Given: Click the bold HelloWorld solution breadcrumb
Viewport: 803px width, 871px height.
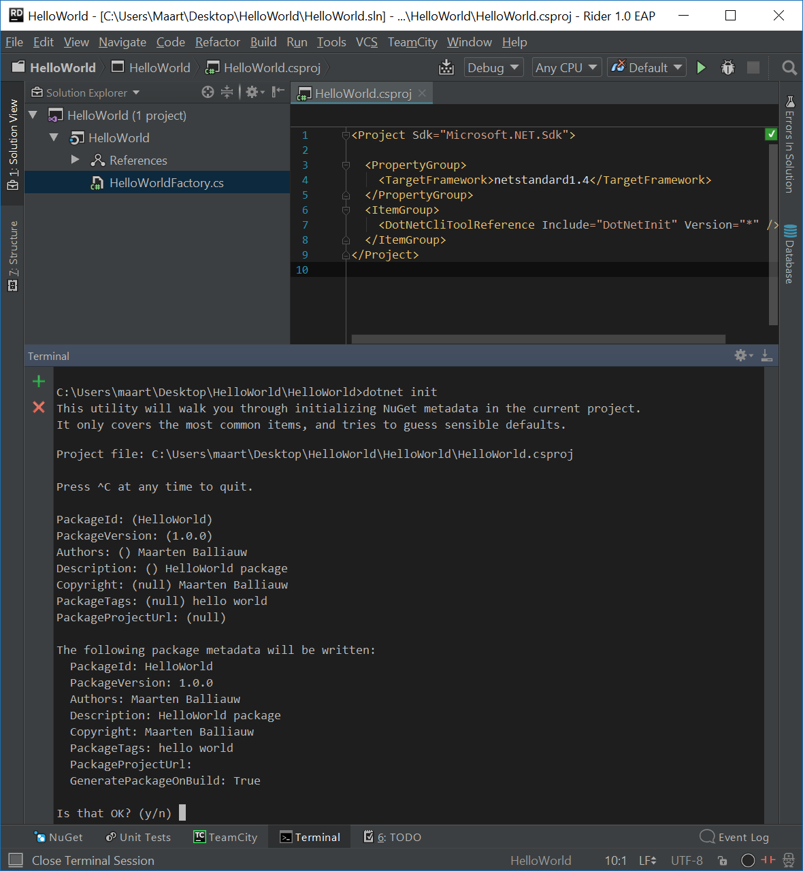Looking at the screenshot, I should [x=54, y=67].
